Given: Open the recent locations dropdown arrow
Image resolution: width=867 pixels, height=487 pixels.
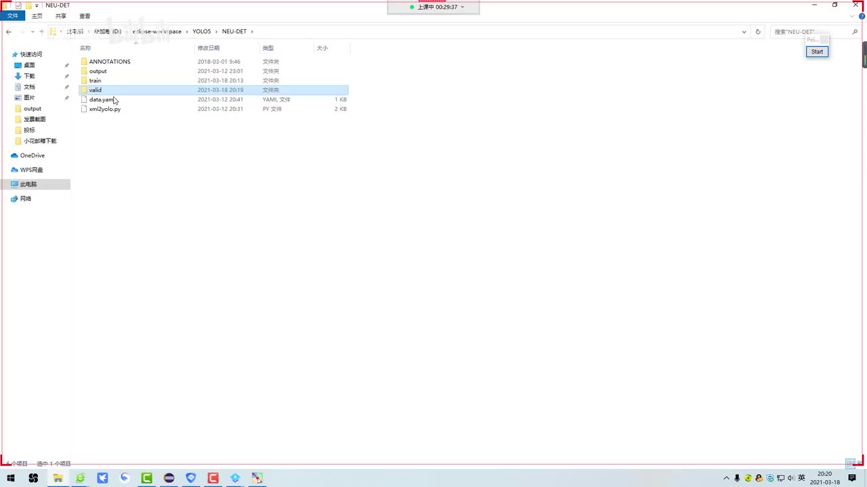Looking at the screenshot, I should [33, 32].
